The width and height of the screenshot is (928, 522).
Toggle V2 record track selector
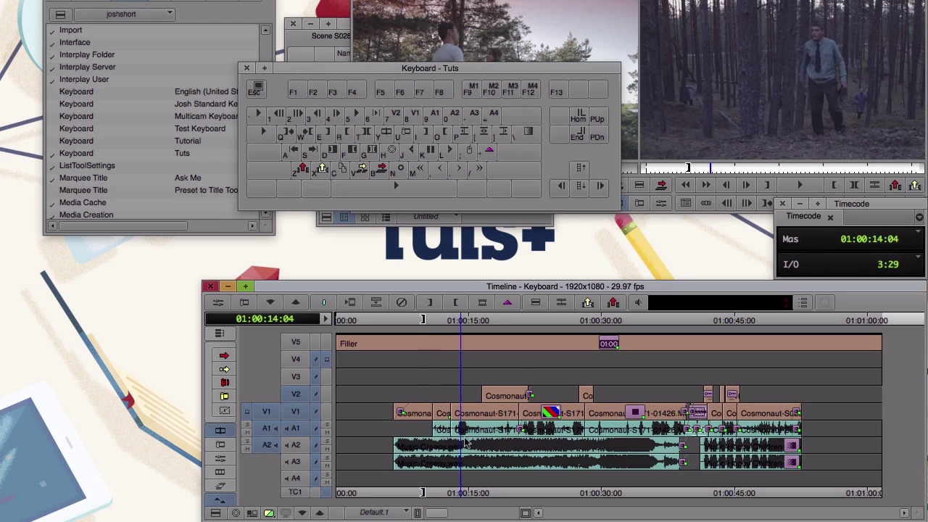[x=296, y=394]
